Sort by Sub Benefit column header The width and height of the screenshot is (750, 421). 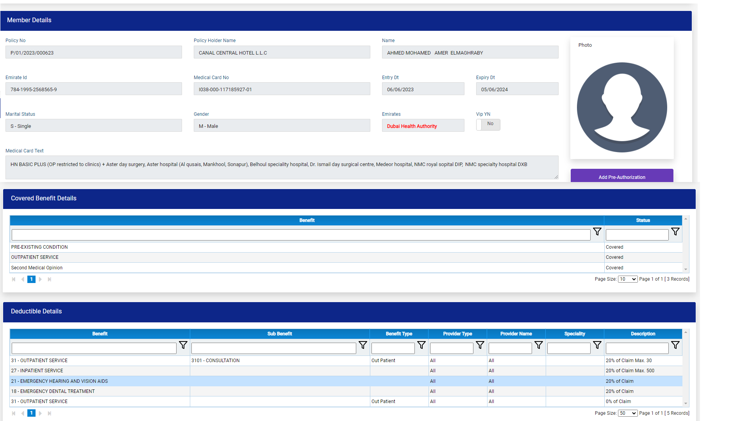(x=280, y=334)
